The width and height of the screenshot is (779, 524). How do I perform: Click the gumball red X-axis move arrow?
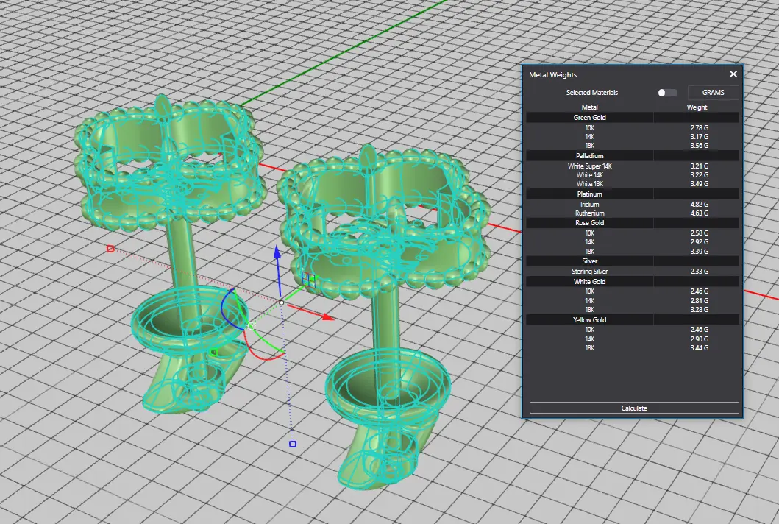tap(327, 316)
